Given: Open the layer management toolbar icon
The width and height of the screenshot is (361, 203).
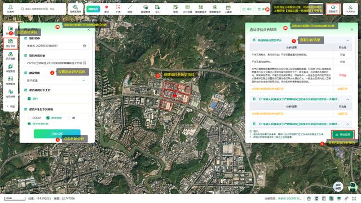Looking at the screenshot, I should (146, 9).
